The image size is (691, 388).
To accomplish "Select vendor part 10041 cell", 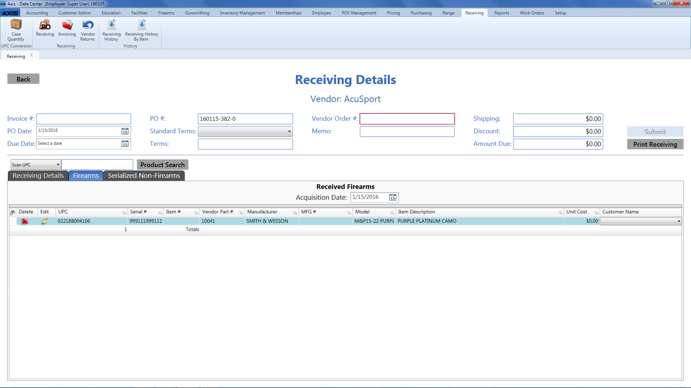I will [222, 221].
